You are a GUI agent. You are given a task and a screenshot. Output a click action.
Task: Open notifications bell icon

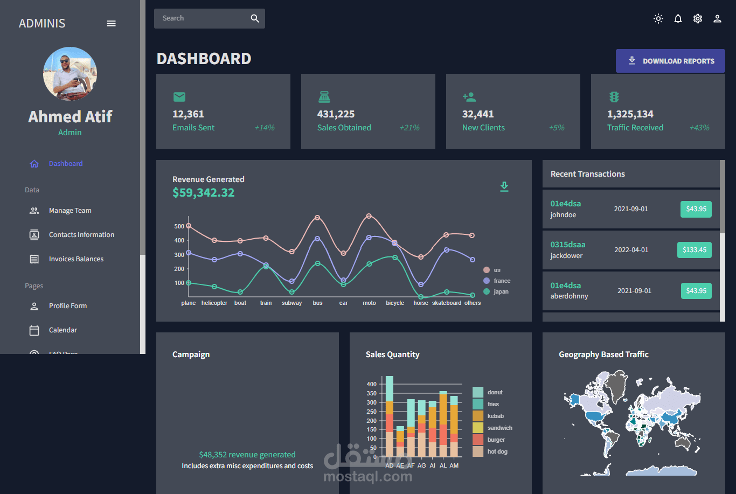pos(678,18)
